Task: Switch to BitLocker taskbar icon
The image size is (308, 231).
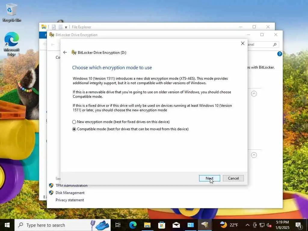Action: (x=205, y=225)
